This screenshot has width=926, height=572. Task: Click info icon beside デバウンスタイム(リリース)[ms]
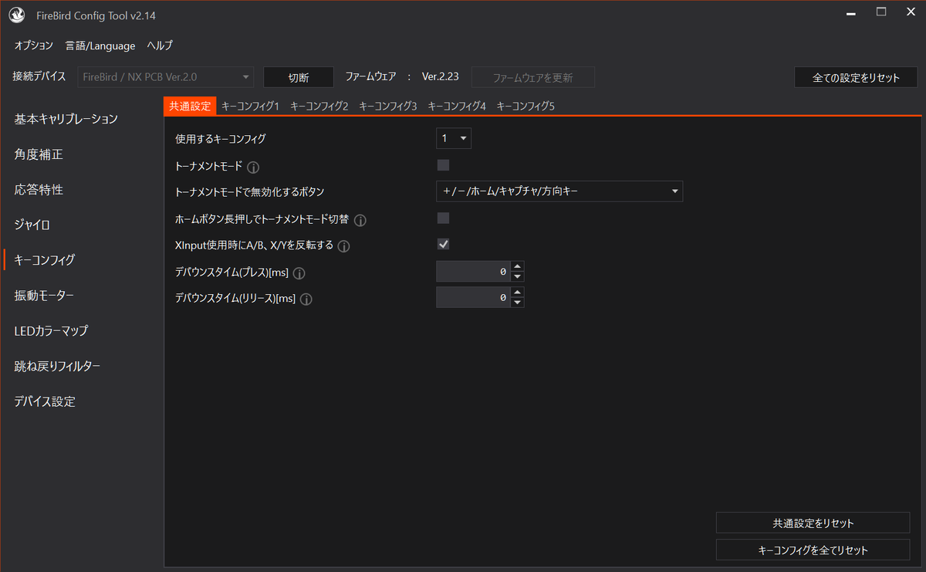[306, 300]
